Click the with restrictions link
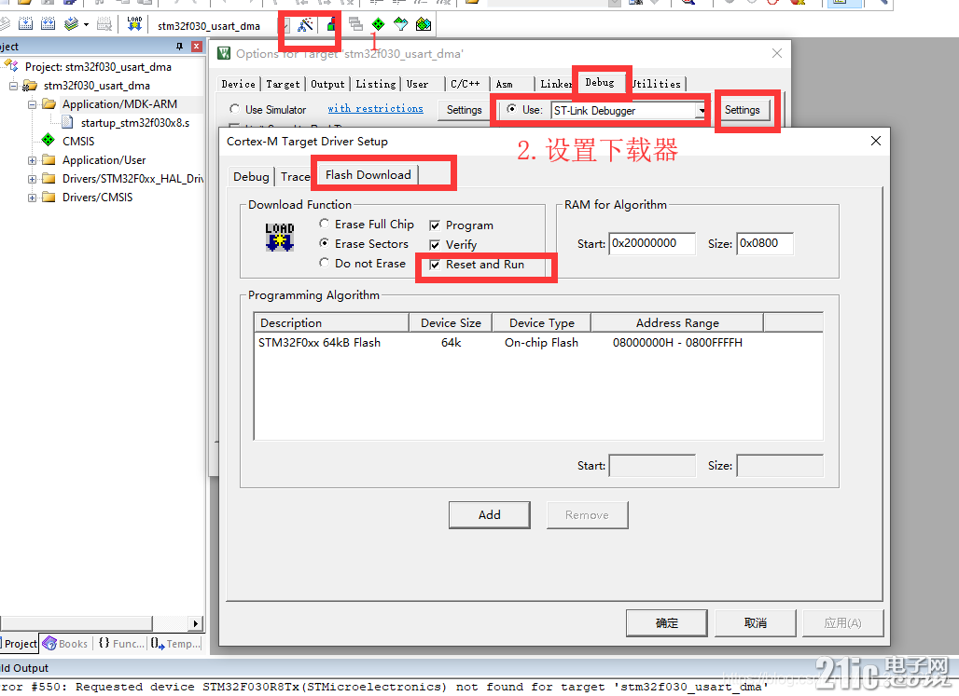This screenshot has height=696, width=959. (x=376, y=108)
